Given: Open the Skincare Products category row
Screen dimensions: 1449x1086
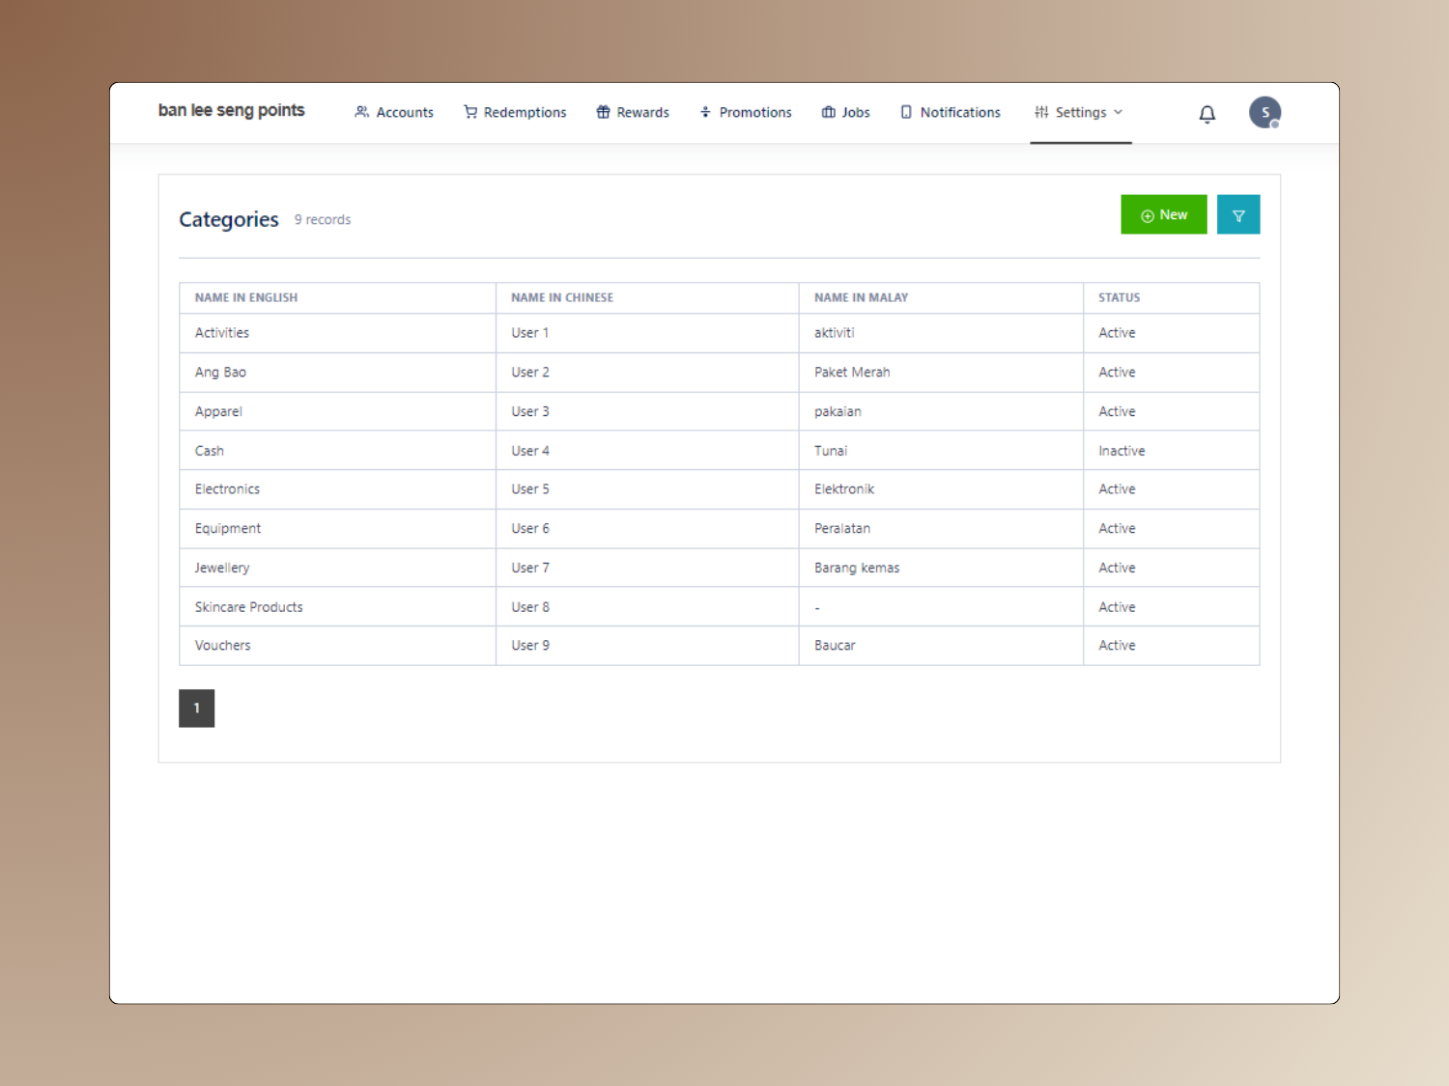Looking at the screenshot, I should (249, 607).
